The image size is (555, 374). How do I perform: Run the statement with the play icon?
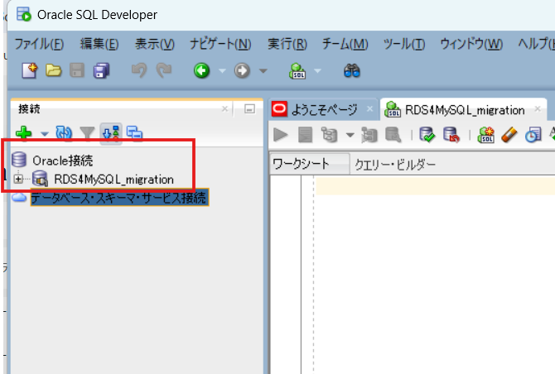[x=281, y=135]
